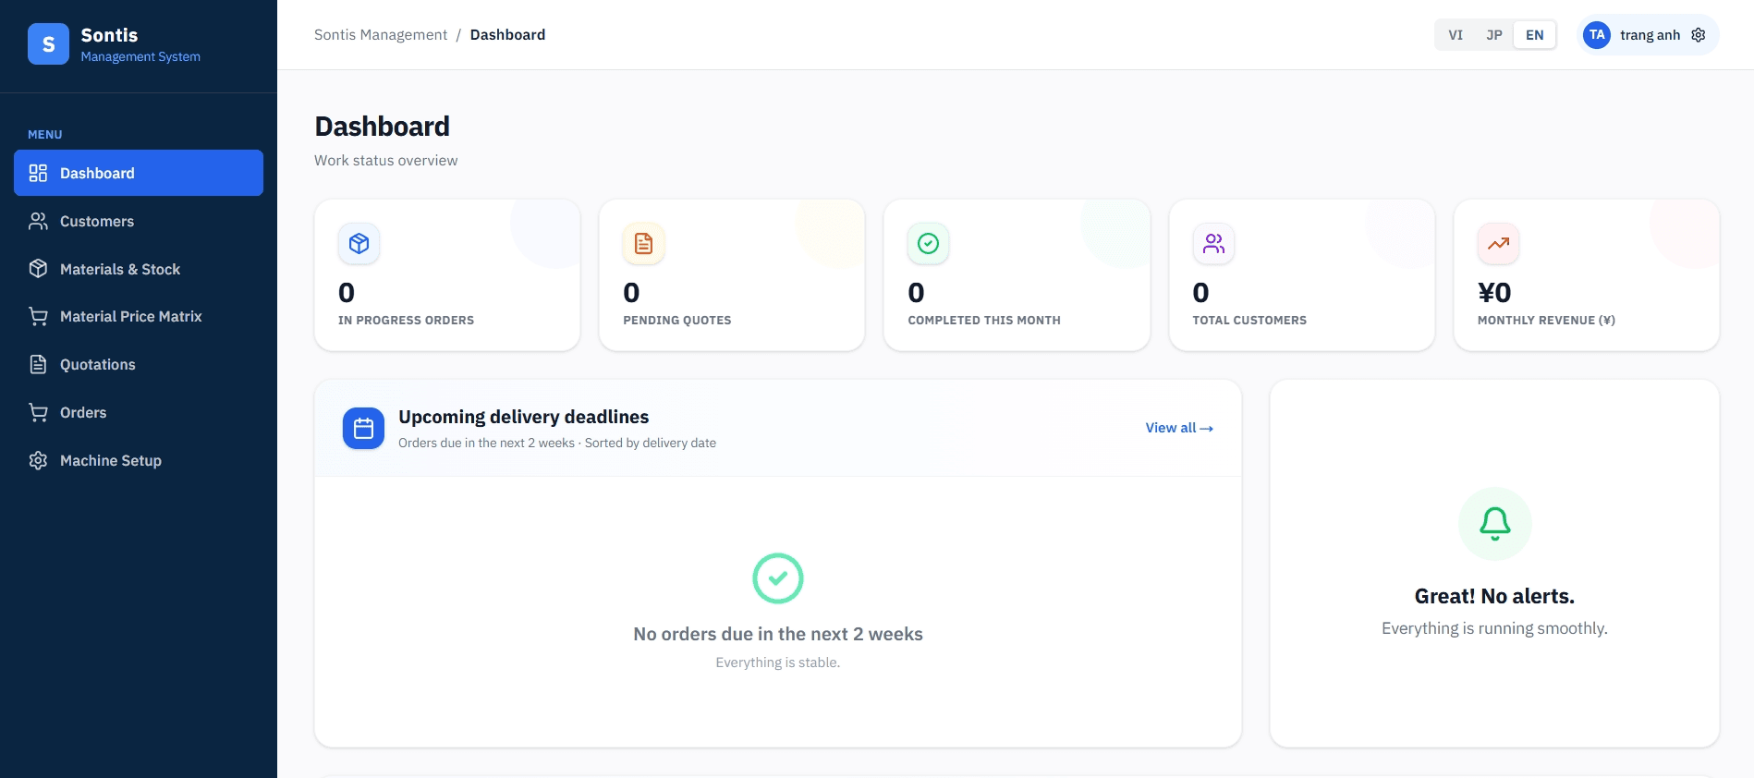Open settings via gear icon beside trang anh
This screenshot has width=1754, height=778.
(x=1699, y=35)
